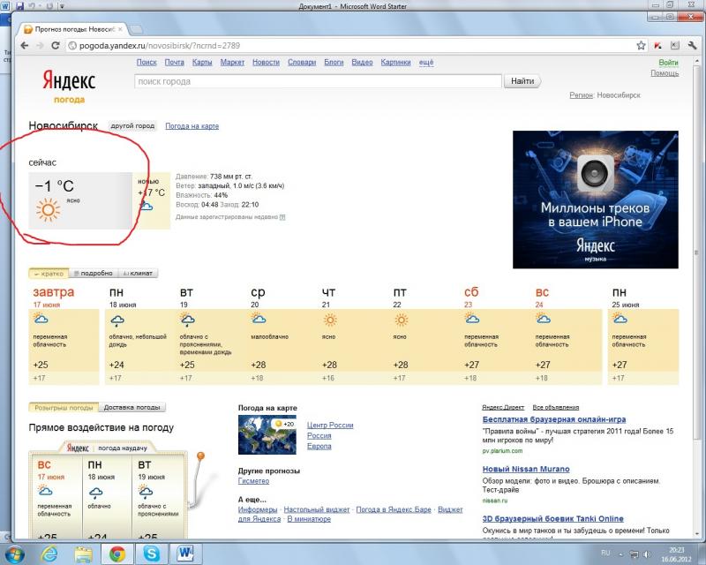Open the Настольный виджет link

click(x=317, y=509)
